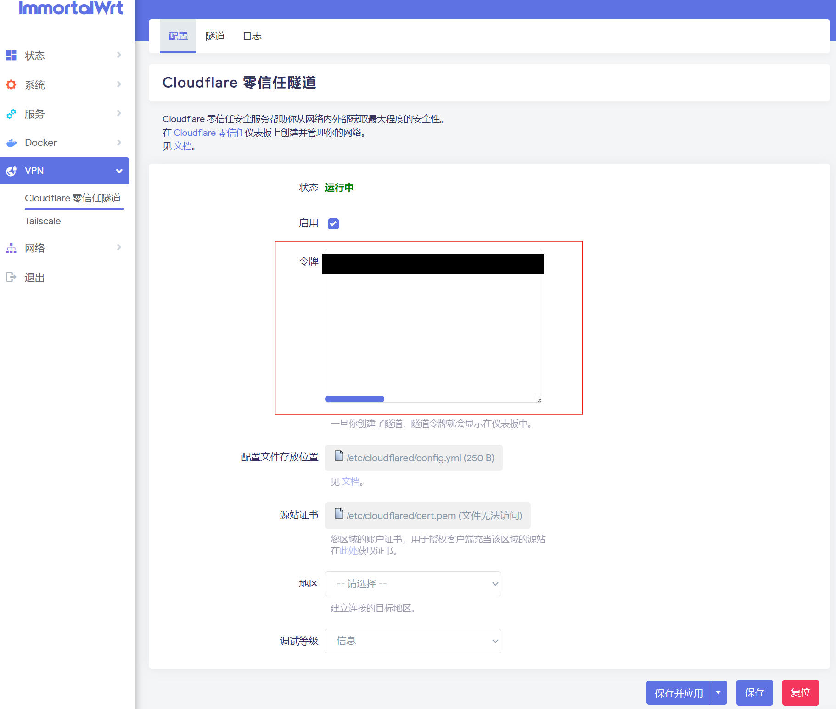The image size is (836, 709).
Task: Click the 状态 dashboard icon in sidebar
Action: click(x=11, y=56)
